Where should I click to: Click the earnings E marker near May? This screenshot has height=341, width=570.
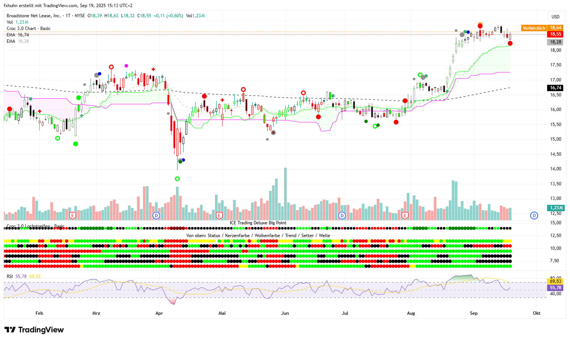click(220, 216)
